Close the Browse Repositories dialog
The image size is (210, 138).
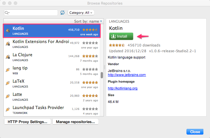pyautogui.click(x=195, y=132)
